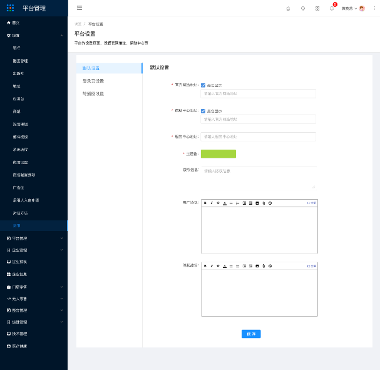The image size is (380, 370).
Task: Click the bag icon beside 门店零售
Action: tap(9, 287)
